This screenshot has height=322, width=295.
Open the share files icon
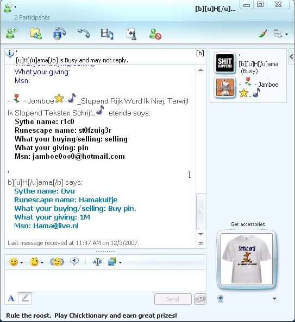36,33
